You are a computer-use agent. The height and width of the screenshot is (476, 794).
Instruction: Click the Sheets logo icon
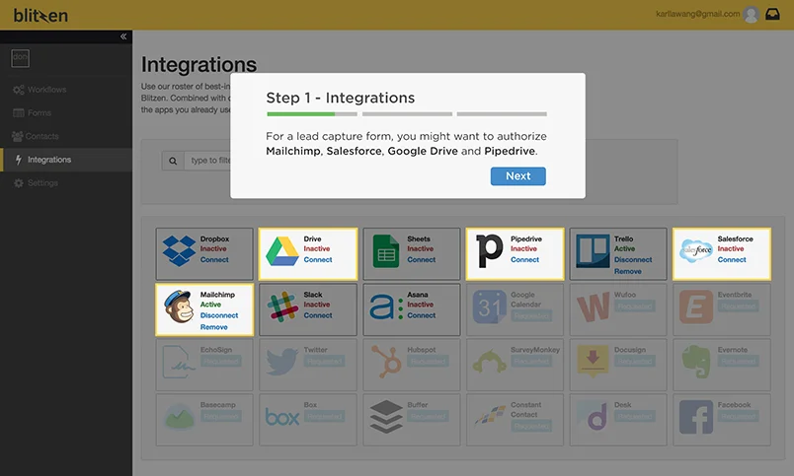(x=386, y=251)
